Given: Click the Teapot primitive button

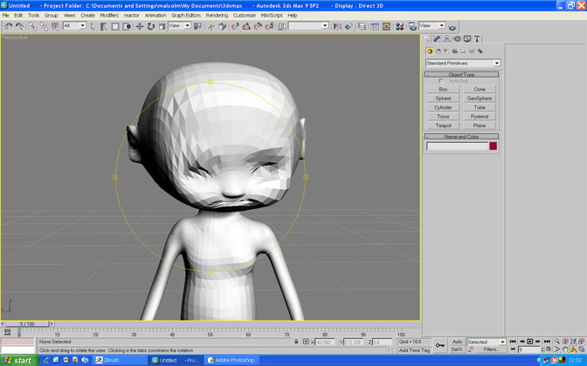Looking at the screenshot, I should point(444,125).
